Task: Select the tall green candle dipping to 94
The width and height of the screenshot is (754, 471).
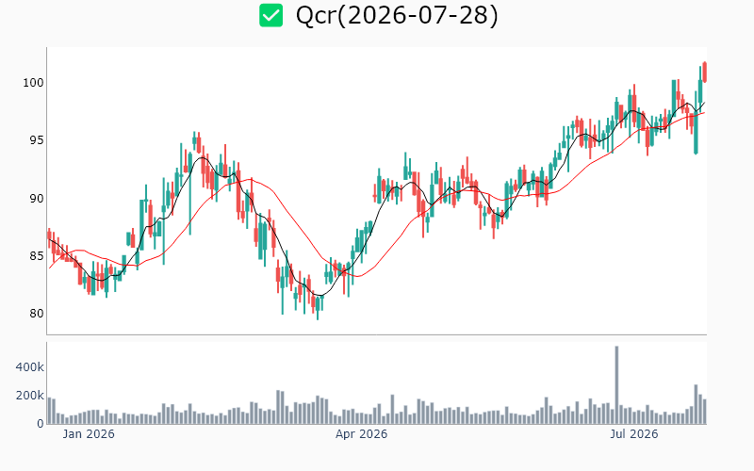Action: [696, 122]
